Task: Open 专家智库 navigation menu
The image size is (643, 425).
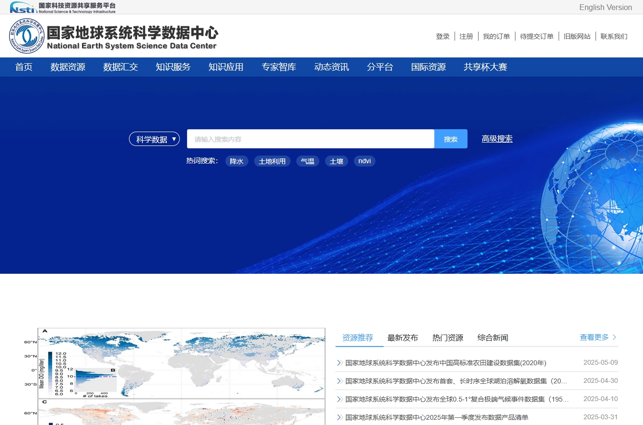Action: pos(279,67)
